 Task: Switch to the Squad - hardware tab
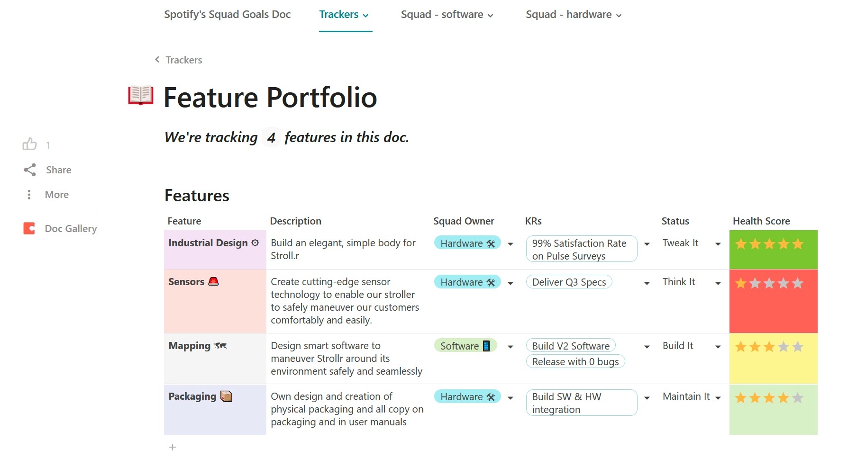coord(574,15)
